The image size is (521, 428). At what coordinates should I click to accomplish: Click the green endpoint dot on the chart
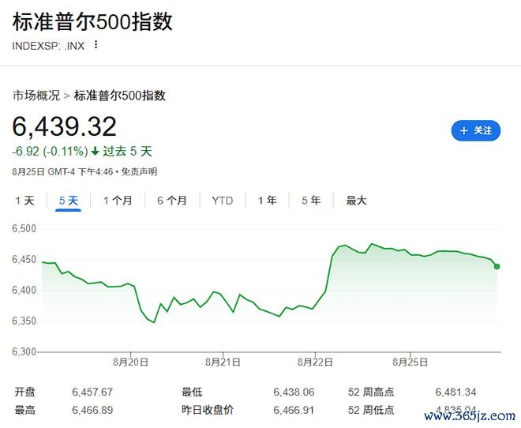(497, 266)
